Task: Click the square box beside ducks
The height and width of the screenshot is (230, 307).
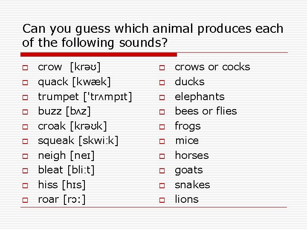Action: tap(162, 83)
